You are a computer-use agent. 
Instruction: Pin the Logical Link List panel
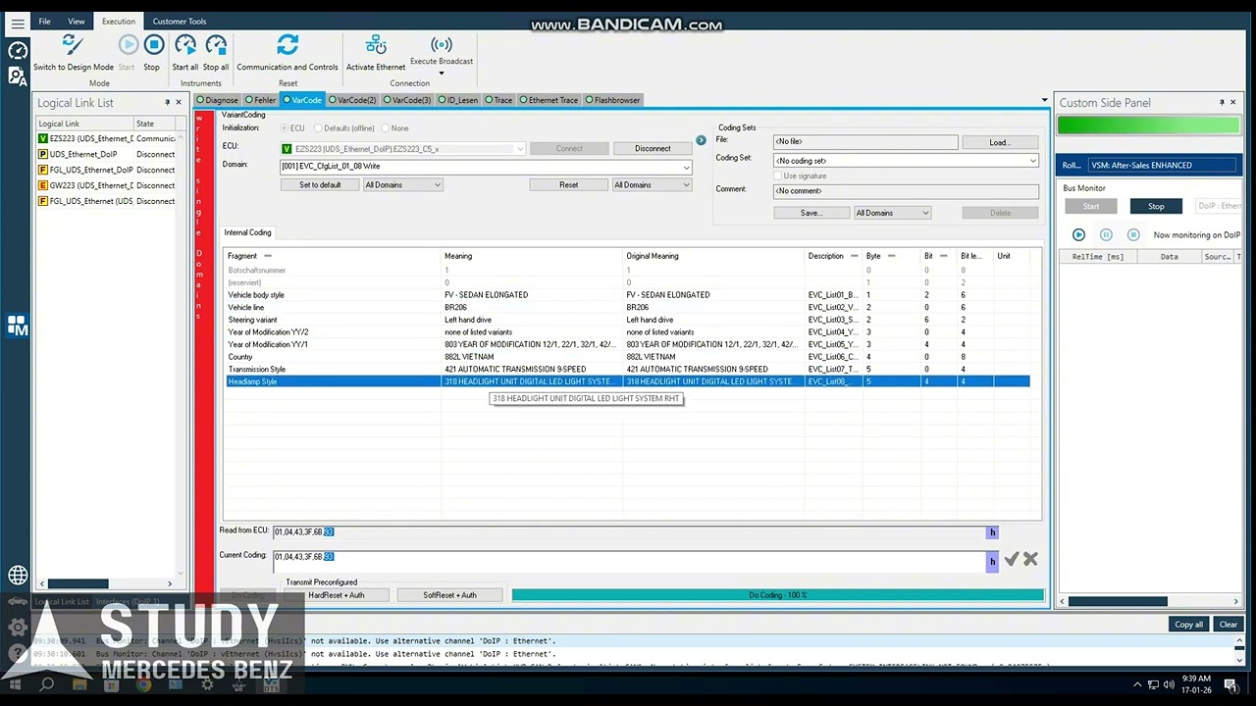pyautogui.click(x=167, y=102)
